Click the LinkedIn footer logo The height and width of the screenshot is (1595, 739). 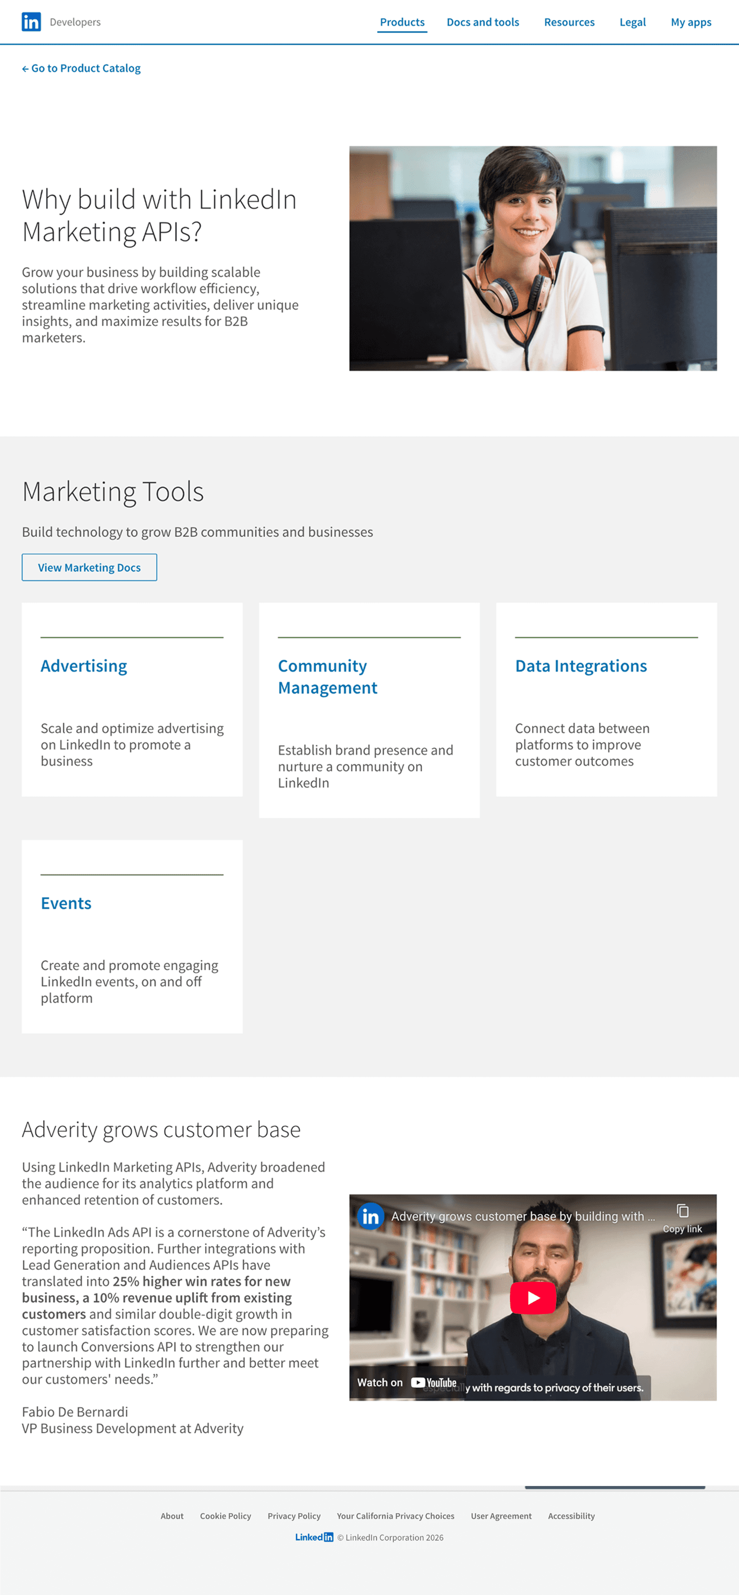[314, 1537]
